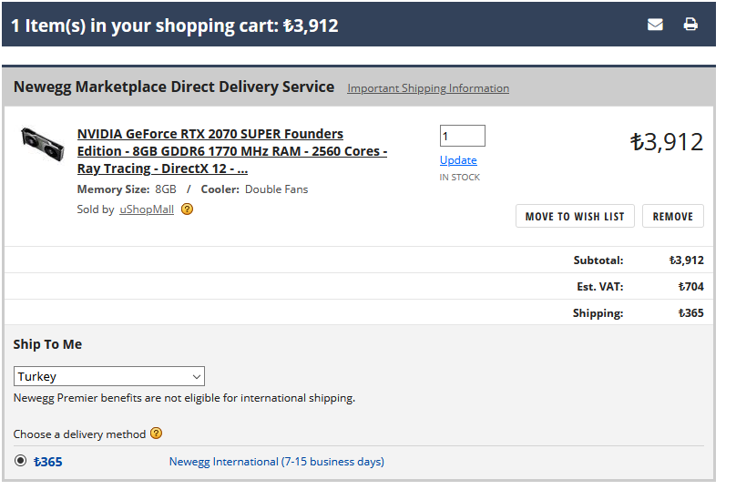Open Important Shipping Information link
Image resolution: width=736 pixels, height=490 pixels.
[x=427, y=88]
